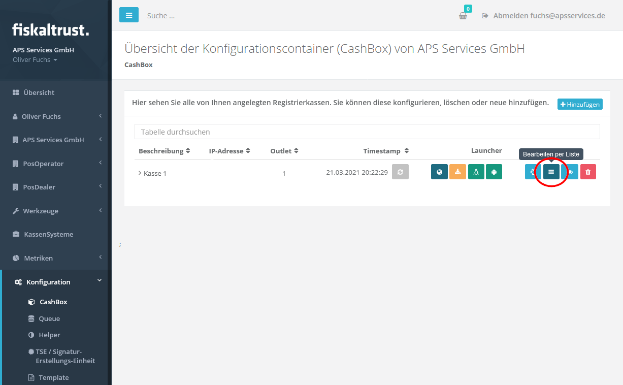
Task: Click the Hinzufügen button
Action: 580,105
